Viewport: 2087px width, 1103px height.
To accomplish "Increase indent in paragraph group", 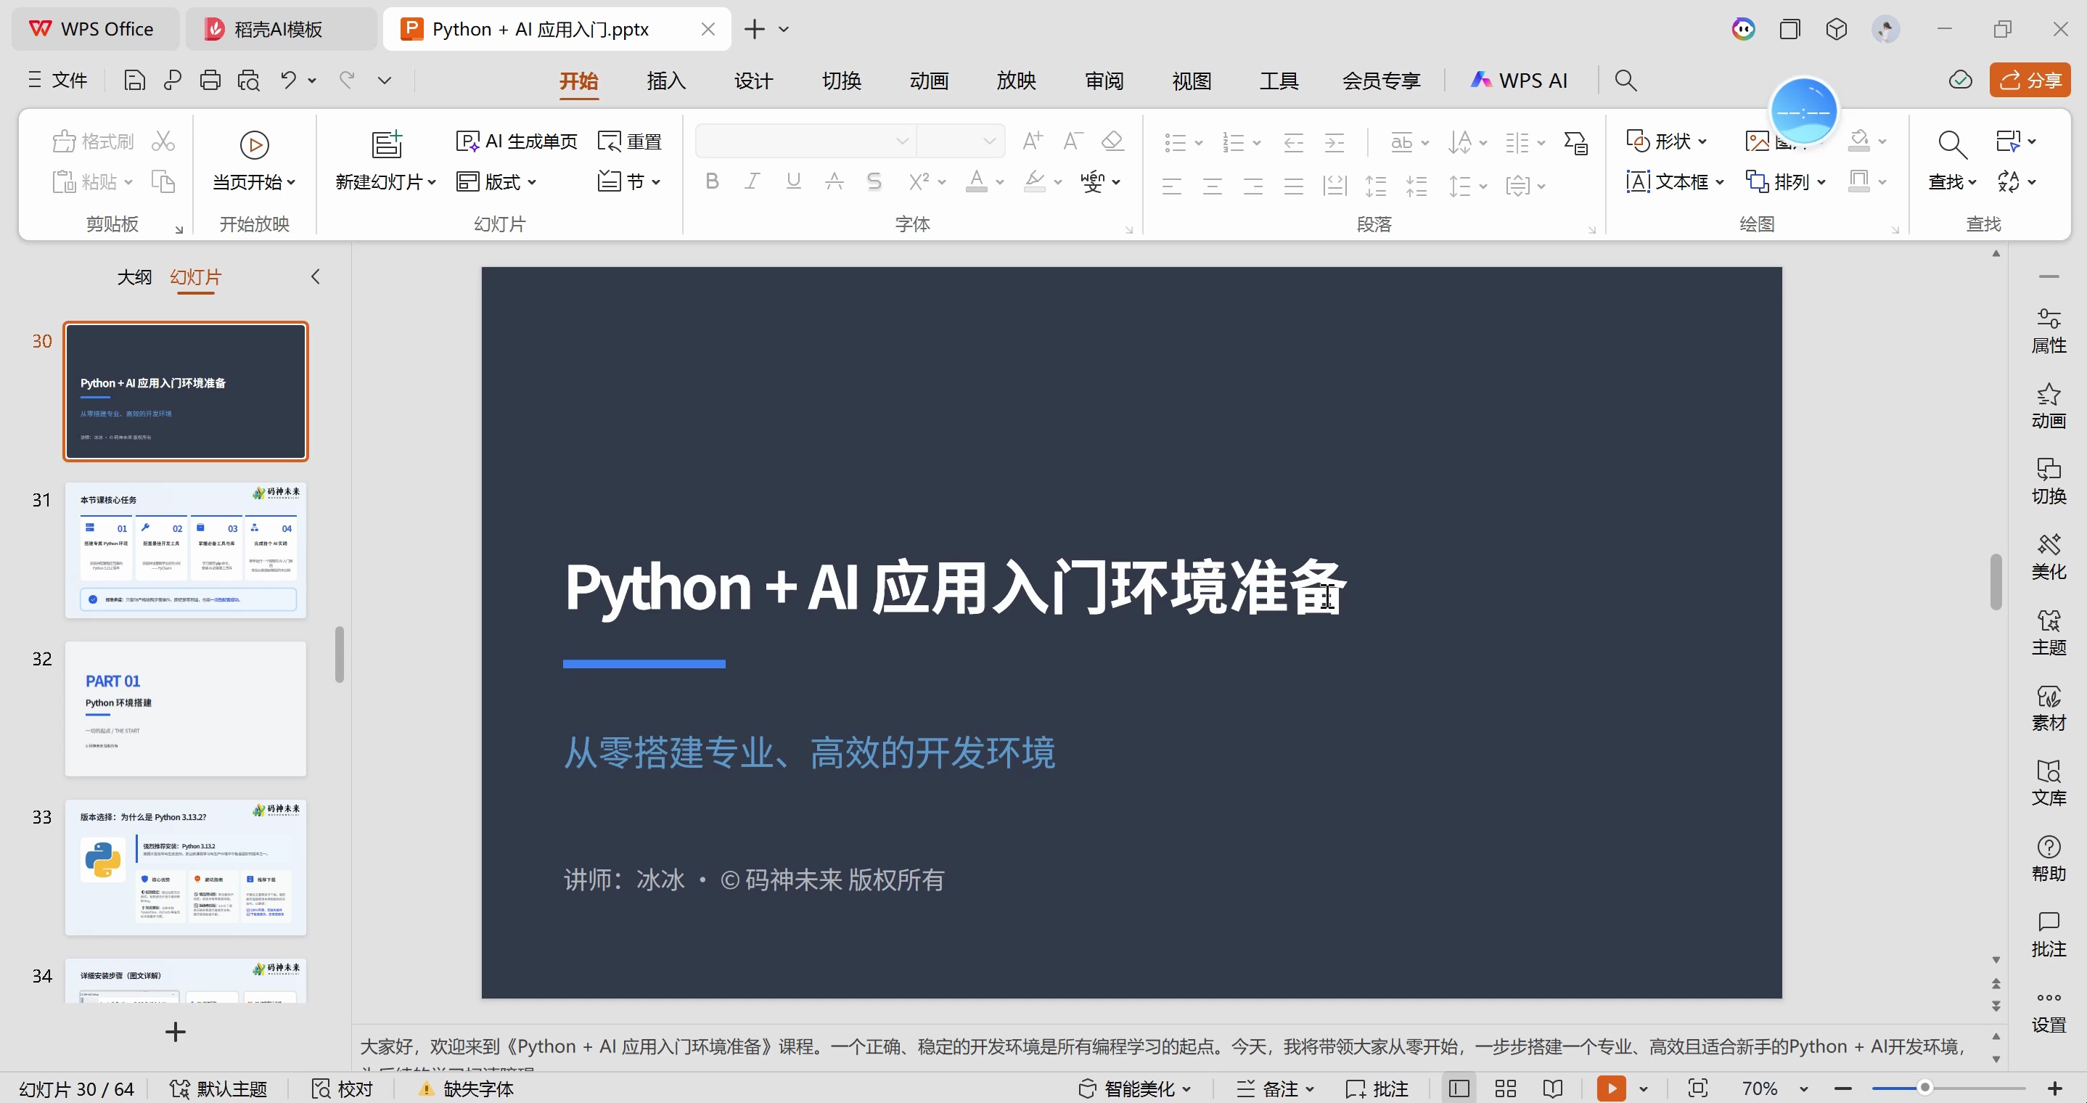I will pos(1334,143).
